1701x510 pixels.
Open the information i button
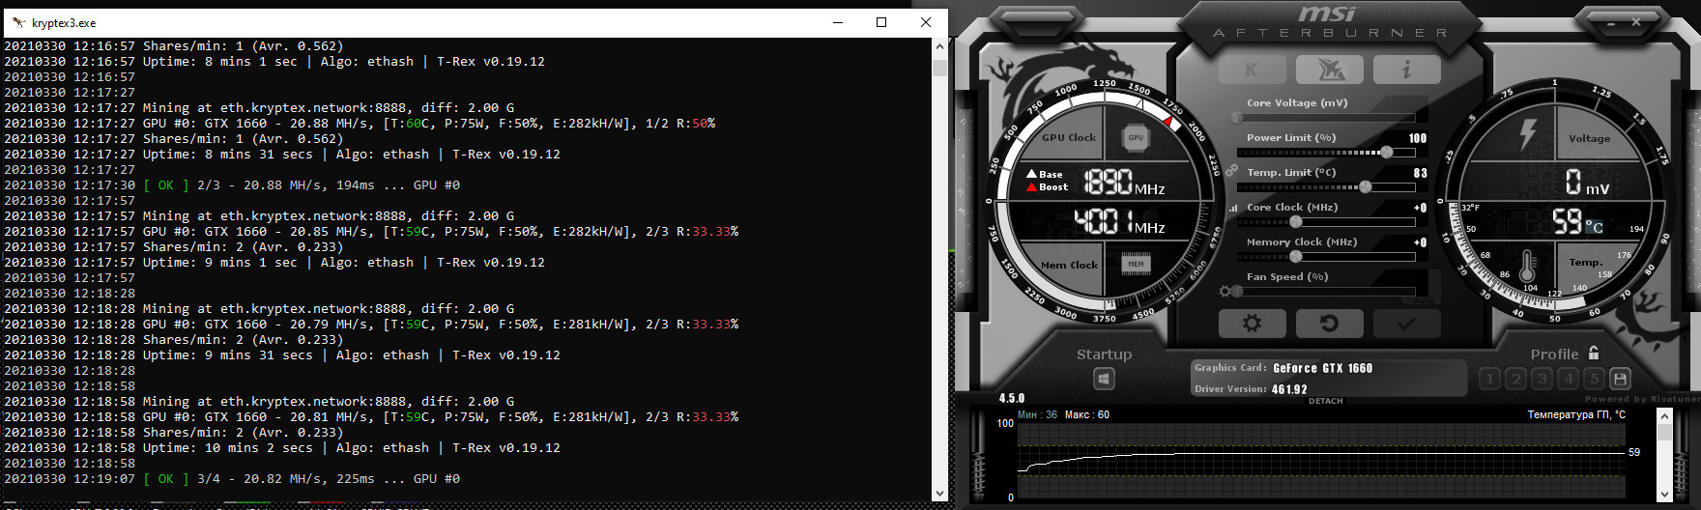pyautogui.click(x=1406, y=70)
